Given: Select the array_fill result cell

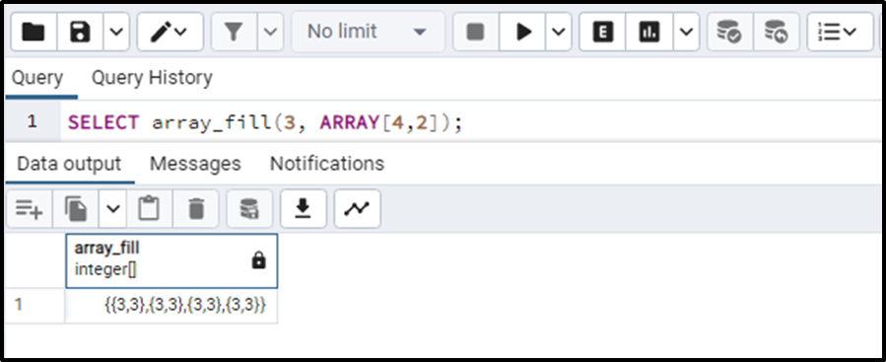Looking at the screenshot, I should (171, 306).
